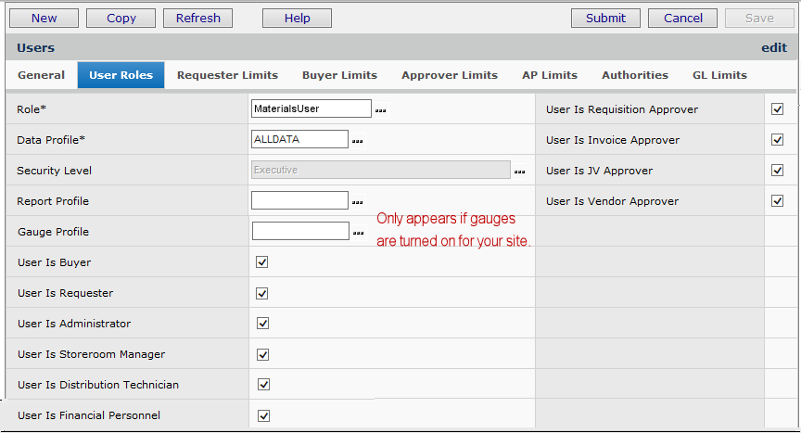
Task: Select the Authorities tab
Action: (634, 75)
